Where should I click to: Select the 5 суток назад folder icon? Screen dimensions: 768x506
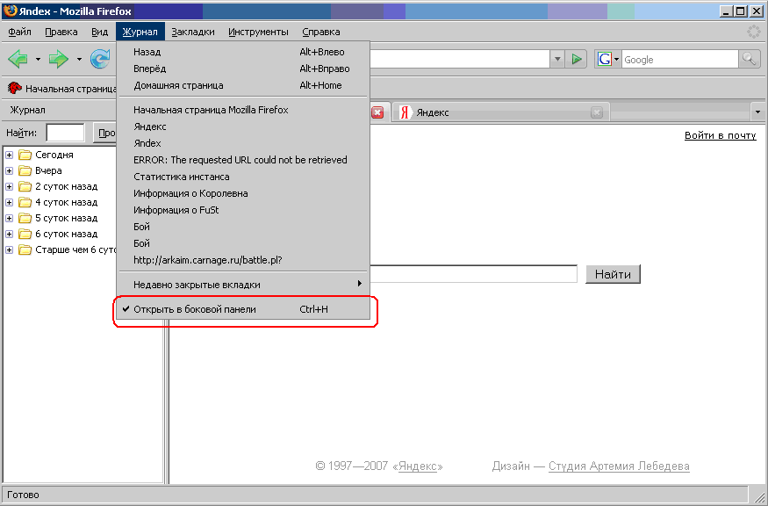click(25, 218)
